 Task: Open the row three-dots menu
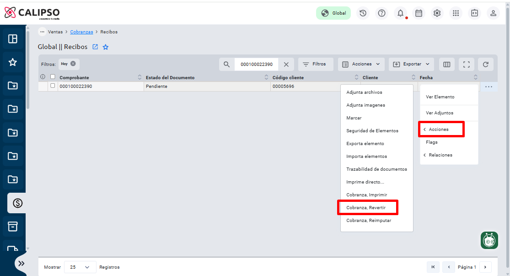[x=489, y=87]
